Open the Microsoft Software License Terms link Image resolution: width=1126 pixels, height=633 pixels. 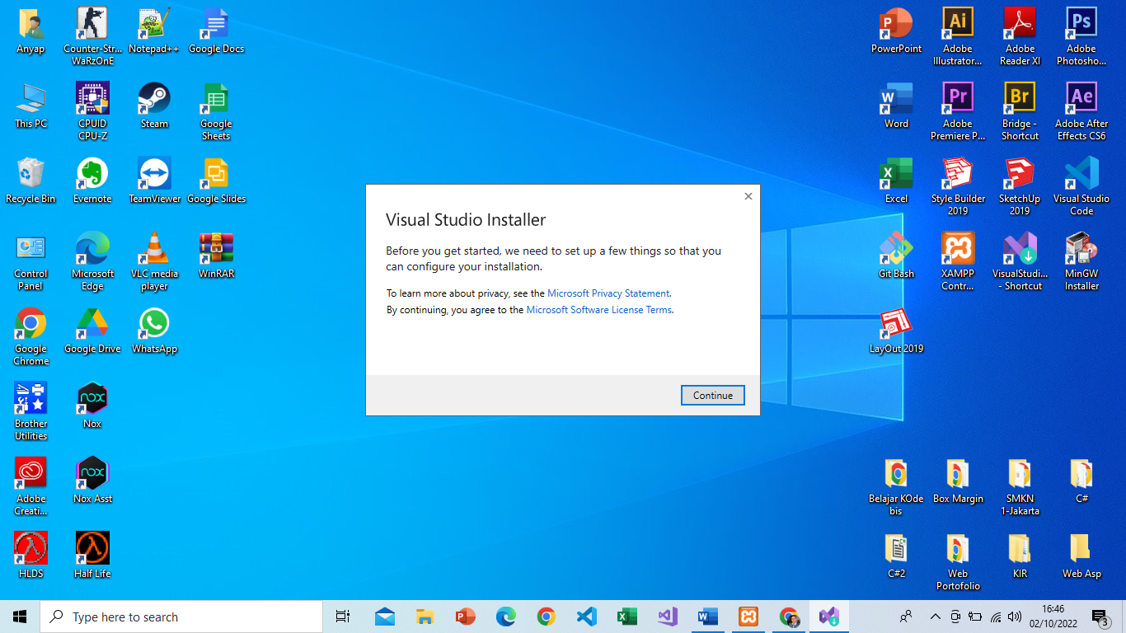[599, 310]
